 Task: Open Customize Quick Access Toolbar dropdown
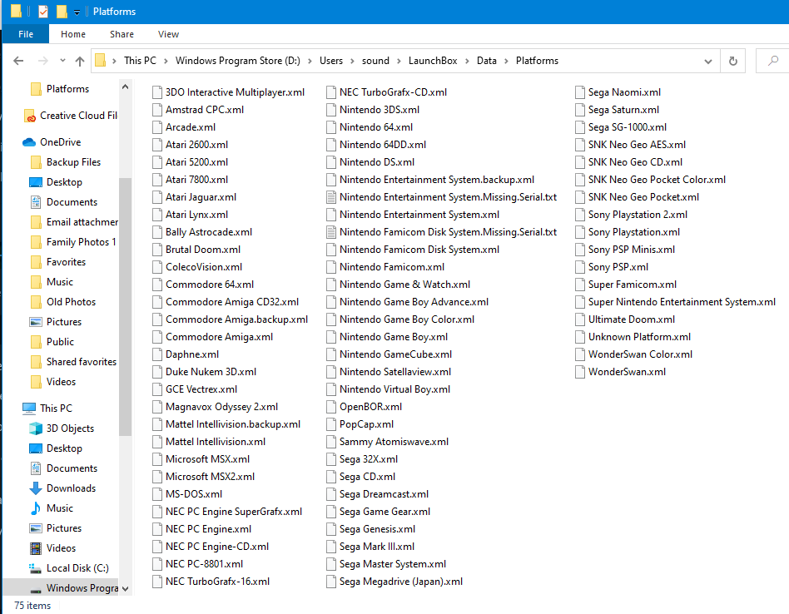click(77, 12)
